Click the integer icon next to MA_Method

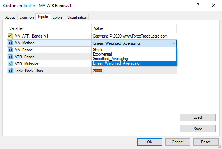pos(10,43)
